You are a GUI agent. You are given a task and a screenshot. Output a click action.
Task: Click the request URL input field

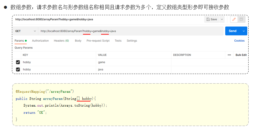[131, 31]
